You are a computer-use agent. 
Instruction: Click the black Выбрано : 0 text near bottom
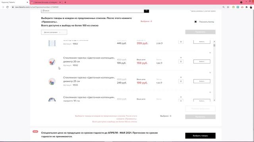pos(165,116)
